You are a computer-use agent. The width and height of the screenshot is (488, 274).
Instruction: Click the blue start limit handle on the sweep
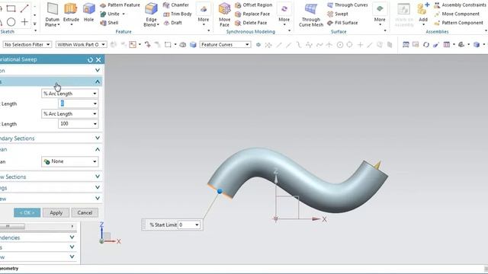tap(220, 191)
